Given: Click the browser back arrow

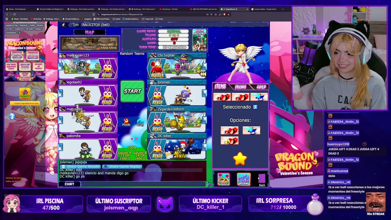Looking at the screenshot, I should pos(7,14).
